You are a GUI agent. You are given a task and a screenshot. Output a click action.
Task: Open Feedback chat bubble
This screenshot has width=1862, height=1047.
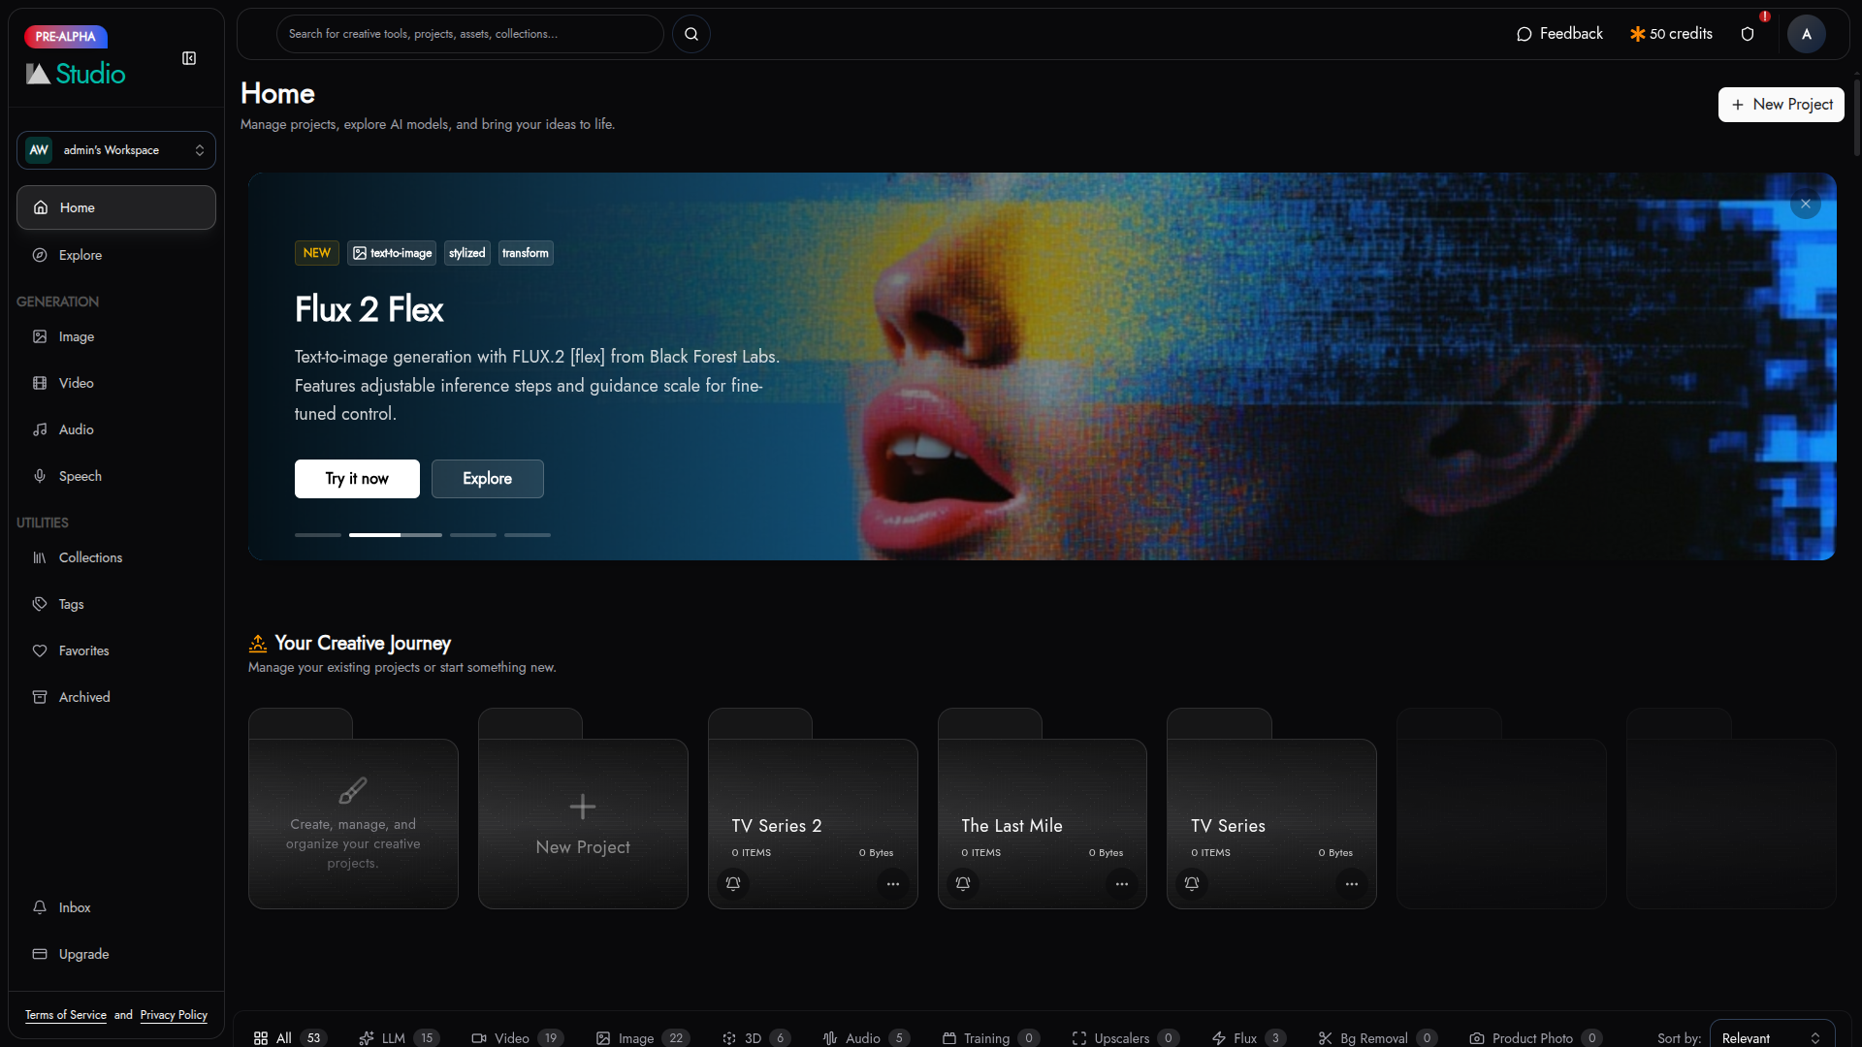point(1559,34)
